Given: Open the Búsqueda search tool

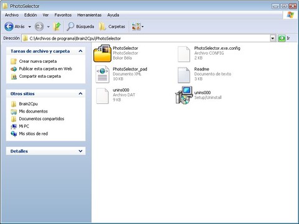Looking at the screenshot, I should (80, 27).
